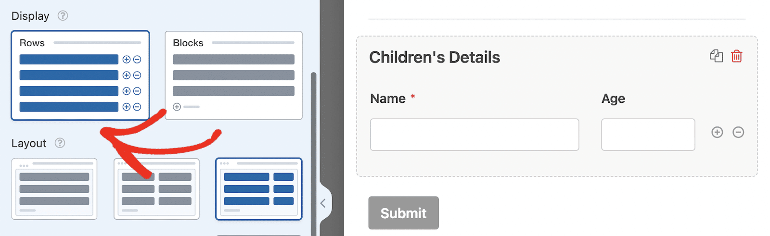Click the Children's Details heading

point(435,57)
